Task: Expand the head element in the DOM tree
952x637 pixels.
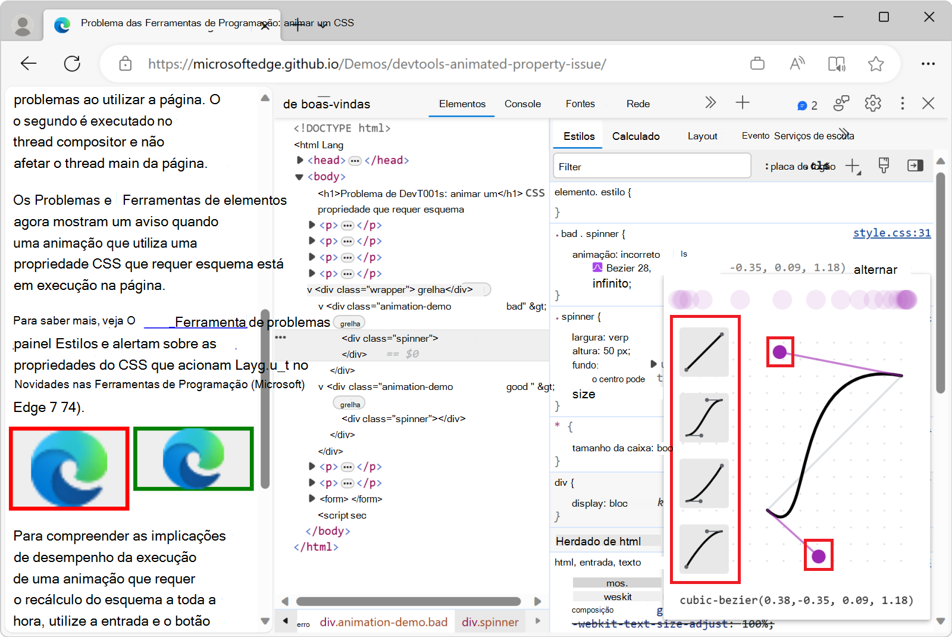Action: [x=299, y=160]
